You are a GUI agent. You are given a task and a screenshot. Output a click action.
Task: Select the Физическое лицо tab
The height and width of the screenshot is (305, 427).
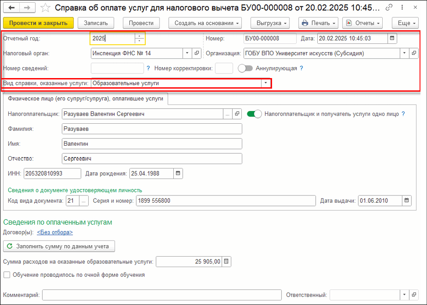(x=85, y=99)
